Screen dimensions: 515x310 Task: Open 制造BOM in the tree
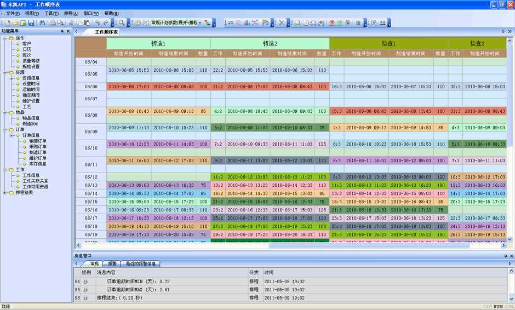click(x=30, y=123)
